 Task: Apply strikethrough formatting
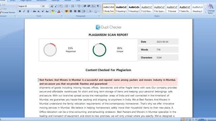click(x=34, y=11)
